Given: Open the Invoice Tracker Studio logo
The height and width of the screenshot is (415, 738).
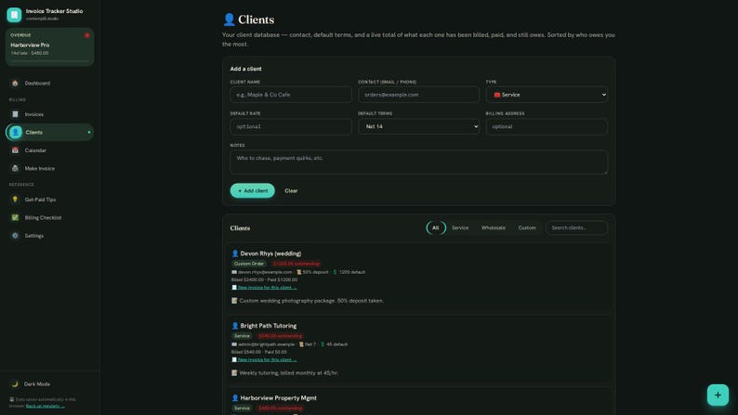Looking at the screenshot, I should tap(14, 15).
